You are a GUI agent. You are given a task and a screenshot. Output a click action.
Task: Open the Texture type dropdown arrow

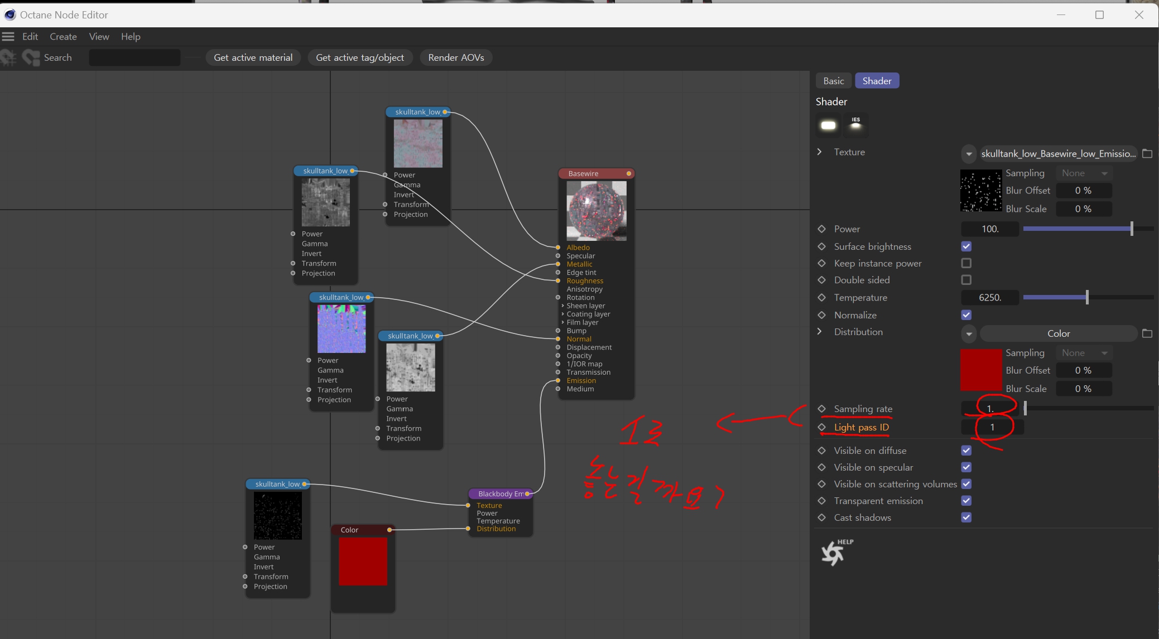(969, 154)
